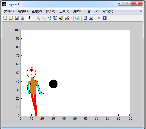Viewport: 146px width, 129px height.
Task: Select the Edit Plot arrow tool
Action: 30,18
